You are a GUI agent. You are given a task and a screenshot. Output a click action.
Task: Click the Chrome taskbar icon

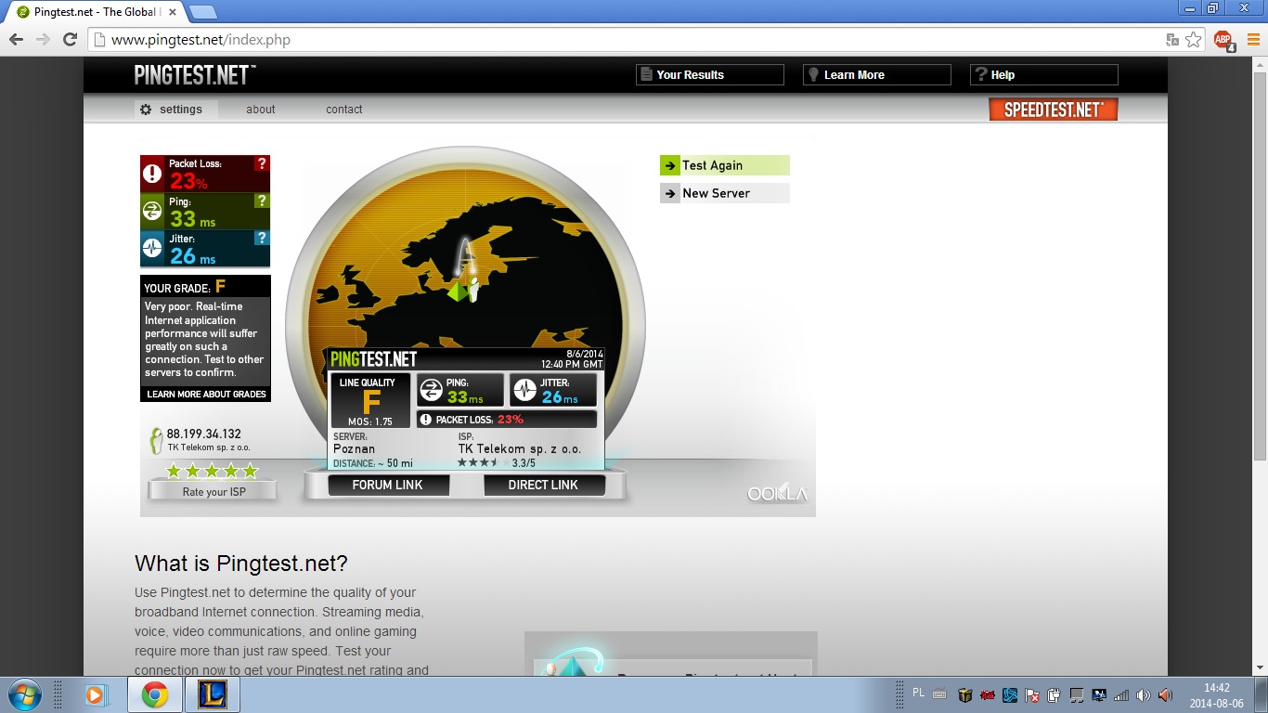click(x=155, y=694)
